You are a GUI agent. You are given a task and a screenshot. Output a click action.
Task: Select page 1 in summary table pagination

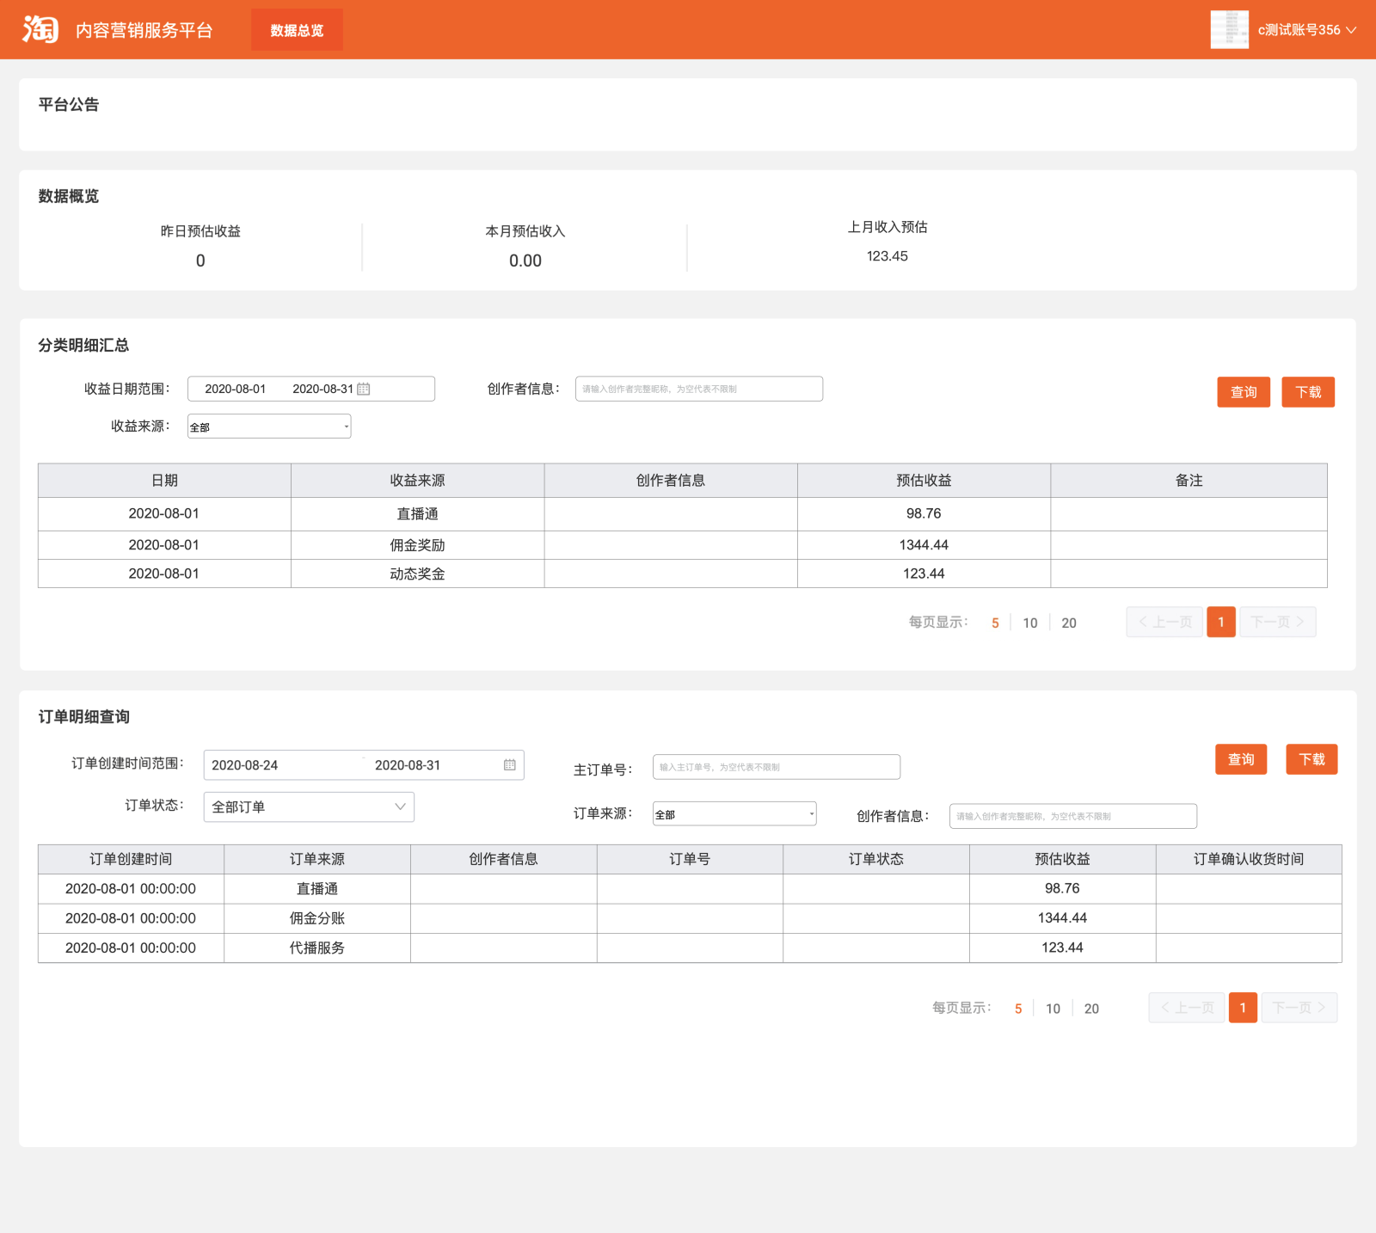click(1221, 622)
